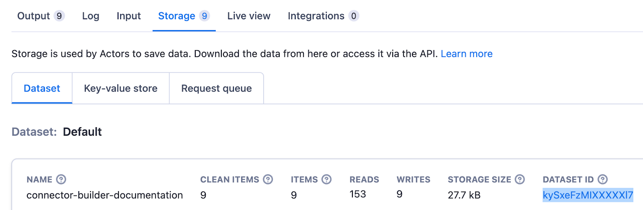
Task: Click help icon beside ITEMS column
Action: (x=327, y=179)
